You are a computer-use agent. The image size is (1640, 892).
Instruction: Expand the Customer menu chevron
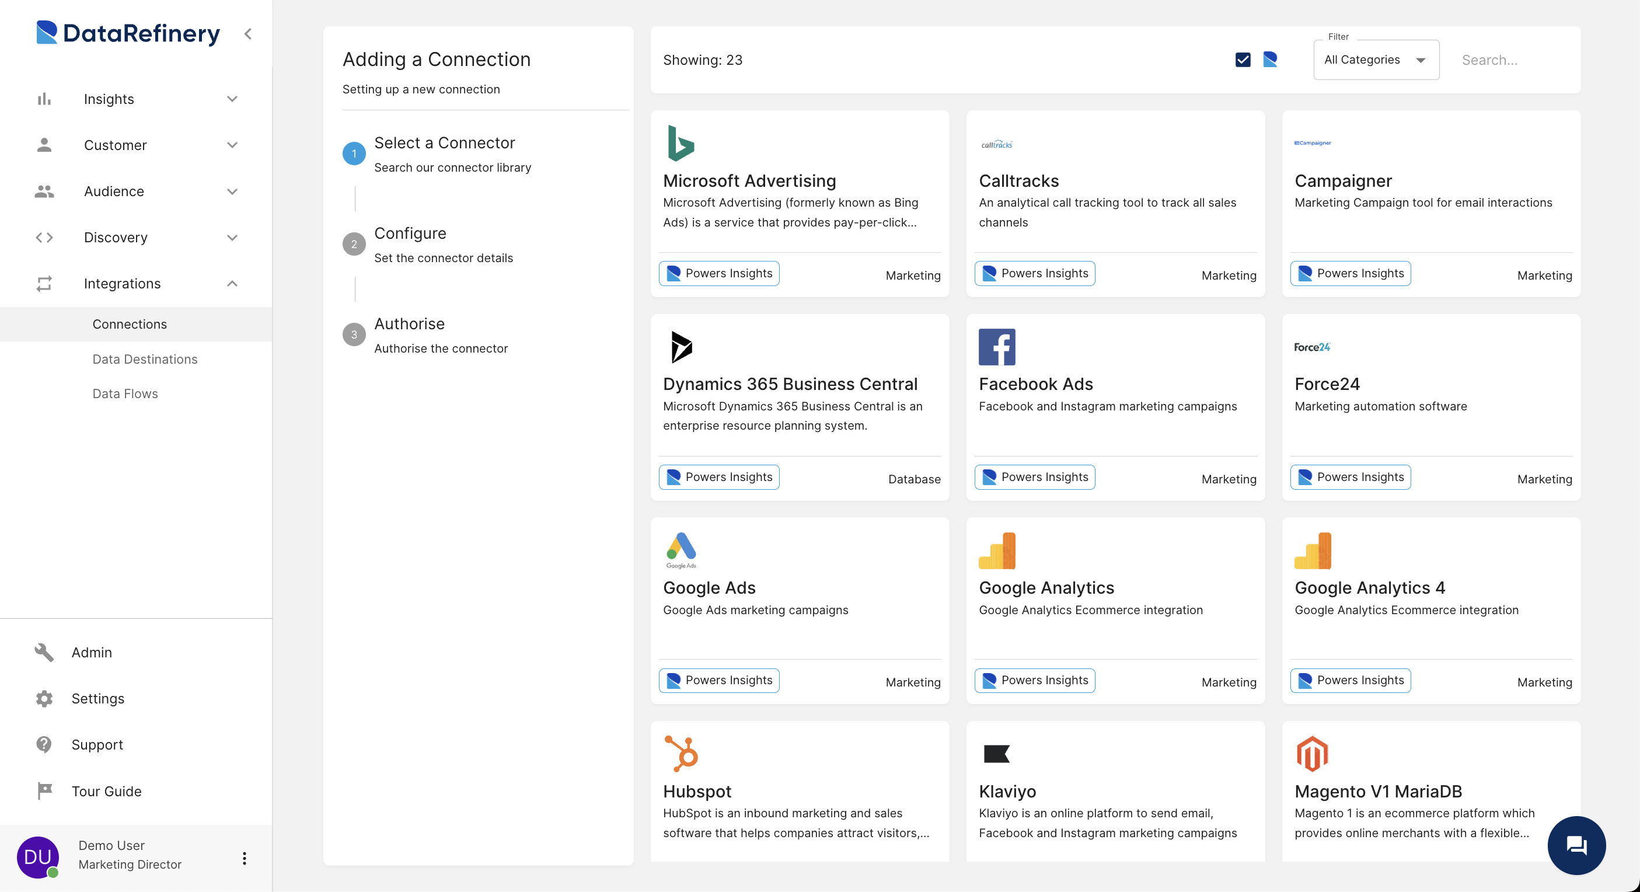point(232,145)
